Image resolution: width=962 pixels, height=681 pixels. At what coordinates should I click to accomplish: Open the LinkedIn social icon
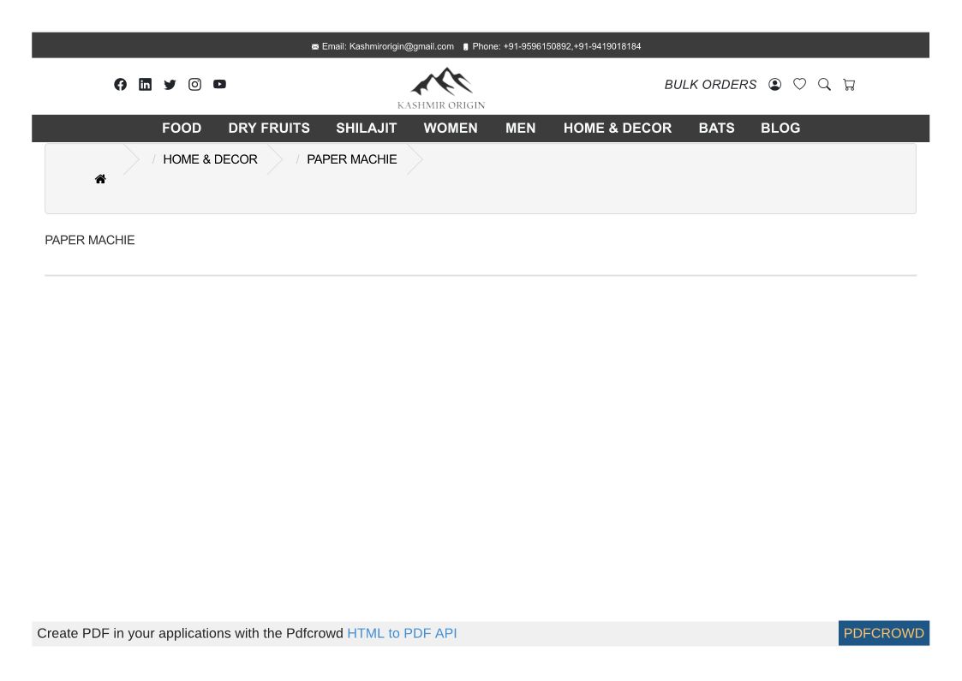[x=145, y=84]
